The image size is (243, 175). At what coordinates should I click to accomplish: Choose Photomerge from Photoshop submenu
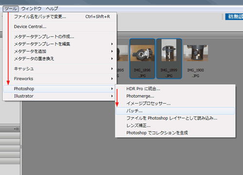coord(175,96)
